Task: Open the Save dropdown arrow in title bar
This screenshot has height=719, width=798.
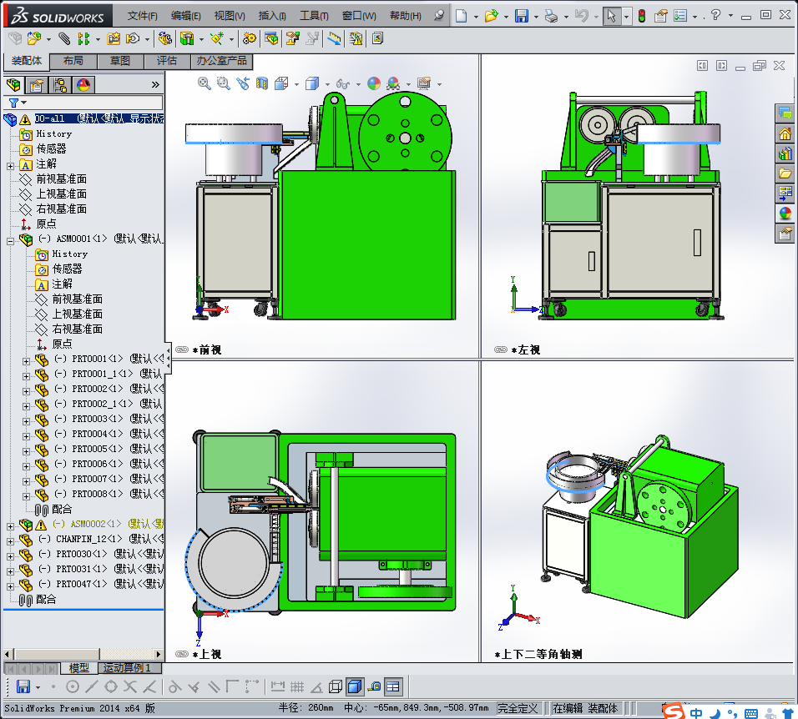Action: pos(536,17)
